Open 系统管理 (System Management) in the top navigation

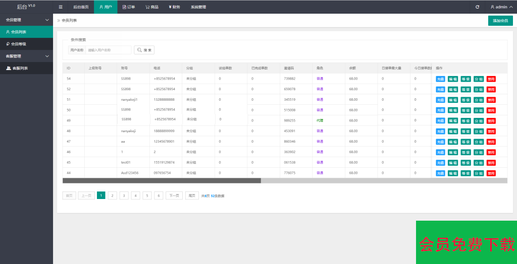198,7
